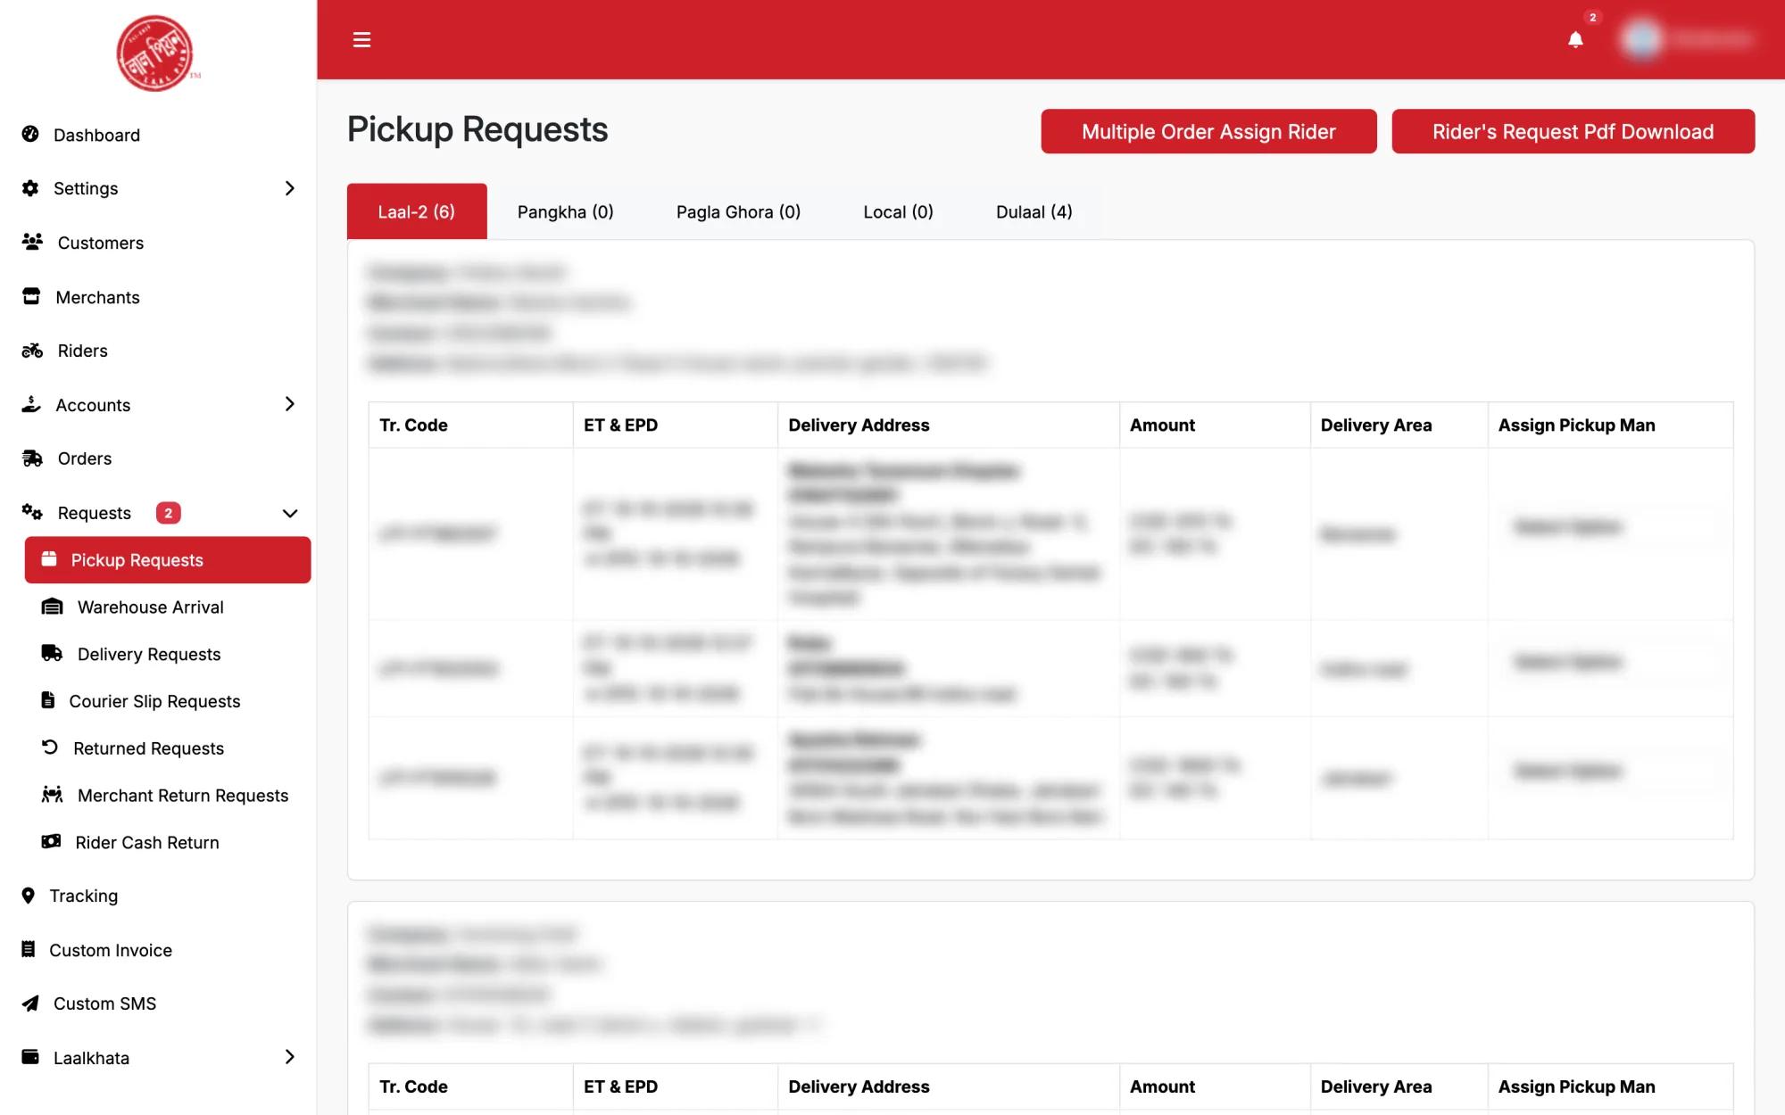Click the Requests badge showing 2
Viewport: 1785px width, 1115px height.
click(x=168, y=513)
